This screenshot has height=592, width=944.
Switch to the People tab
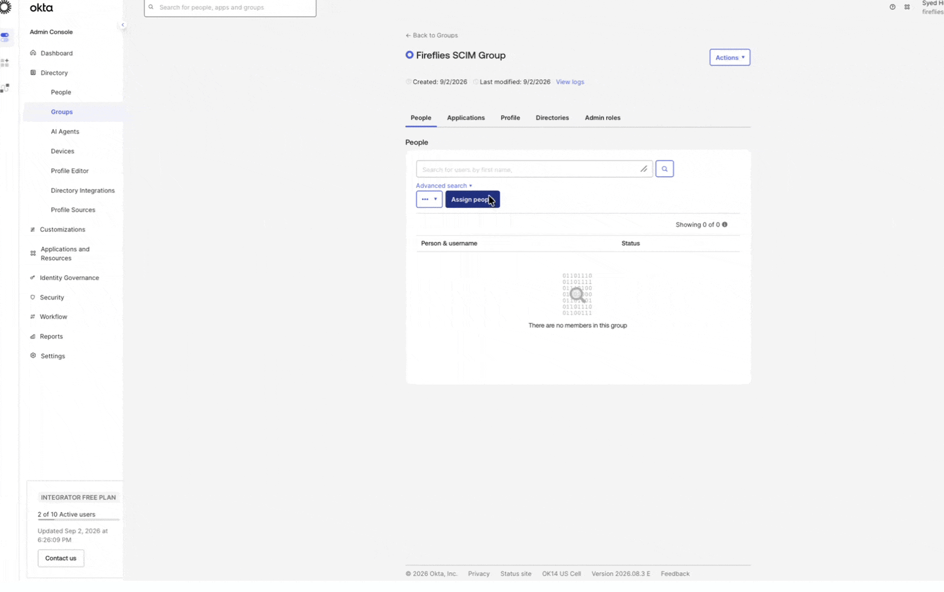(x=421, y=118)
